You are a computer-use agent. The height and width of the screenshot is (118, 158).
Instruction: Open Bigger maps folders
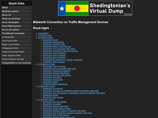16,45
